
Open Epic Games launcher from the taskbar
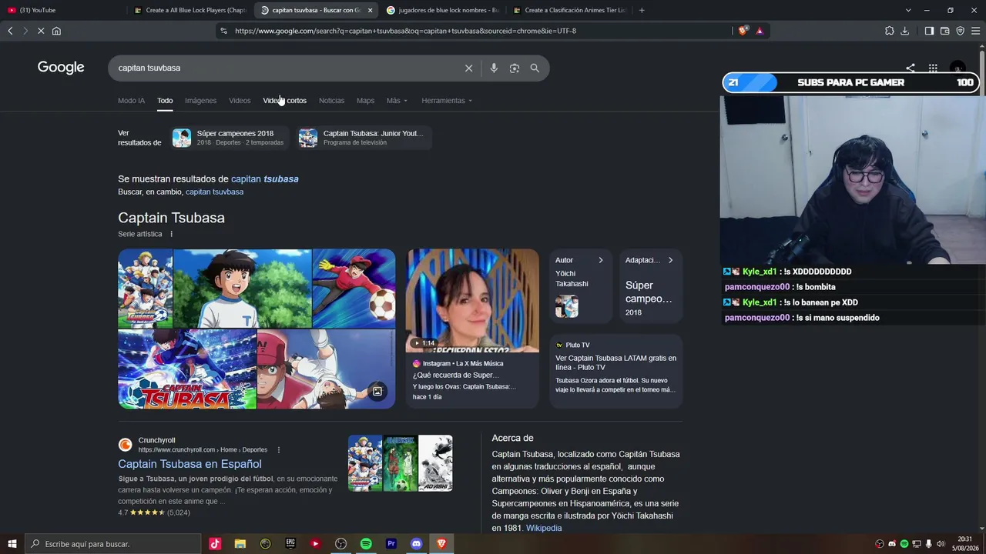[290, 544]
